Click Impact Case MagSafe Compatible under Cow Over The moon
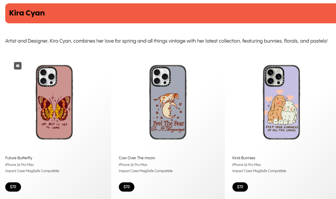The width and height of the screenshot is (336, 199). pos(146,171)
